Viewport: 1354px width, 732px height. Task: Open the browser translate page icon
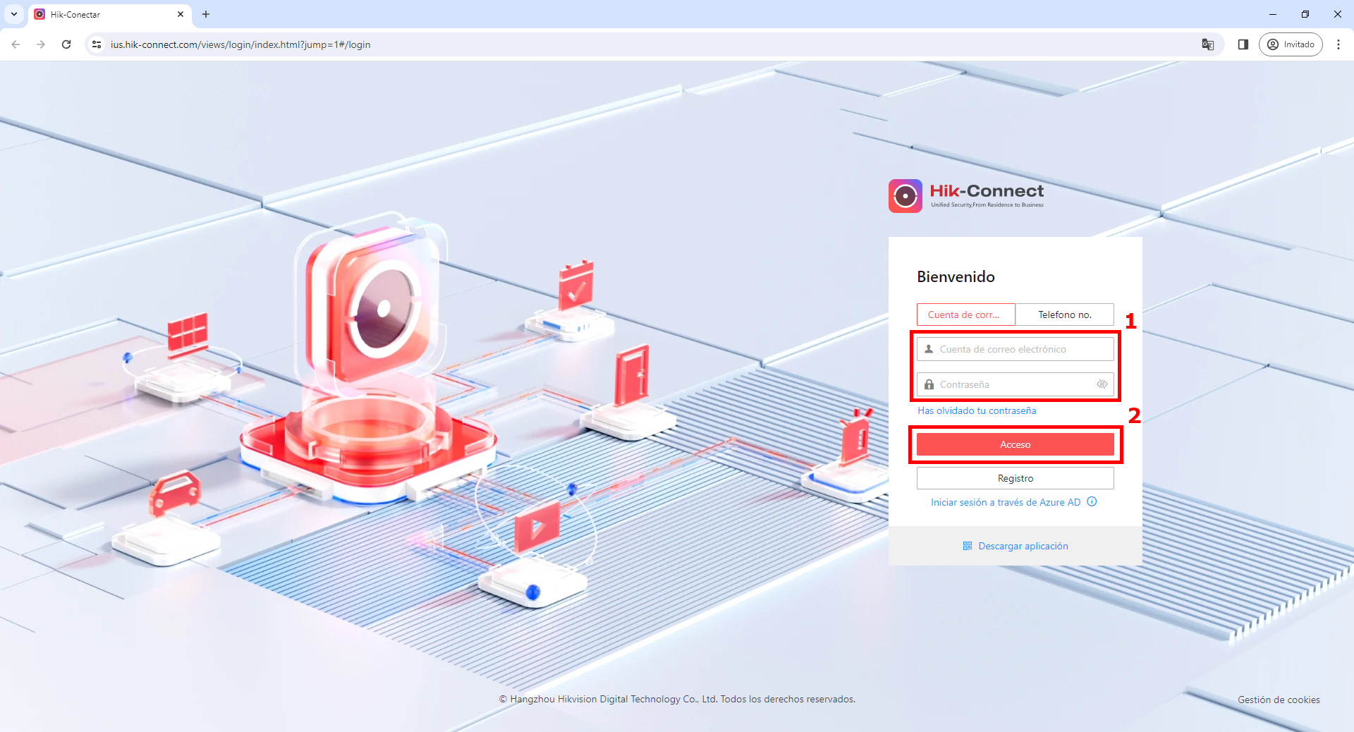pyautogui.click(x=1208, y=44)
